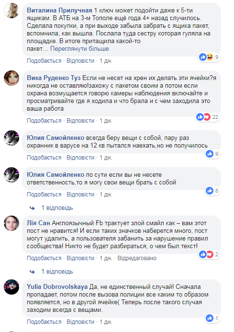The image size is (234, 332).
Task: Click Відповісти under Юлия Самойленко's first comment
Action: click(80, 158)
